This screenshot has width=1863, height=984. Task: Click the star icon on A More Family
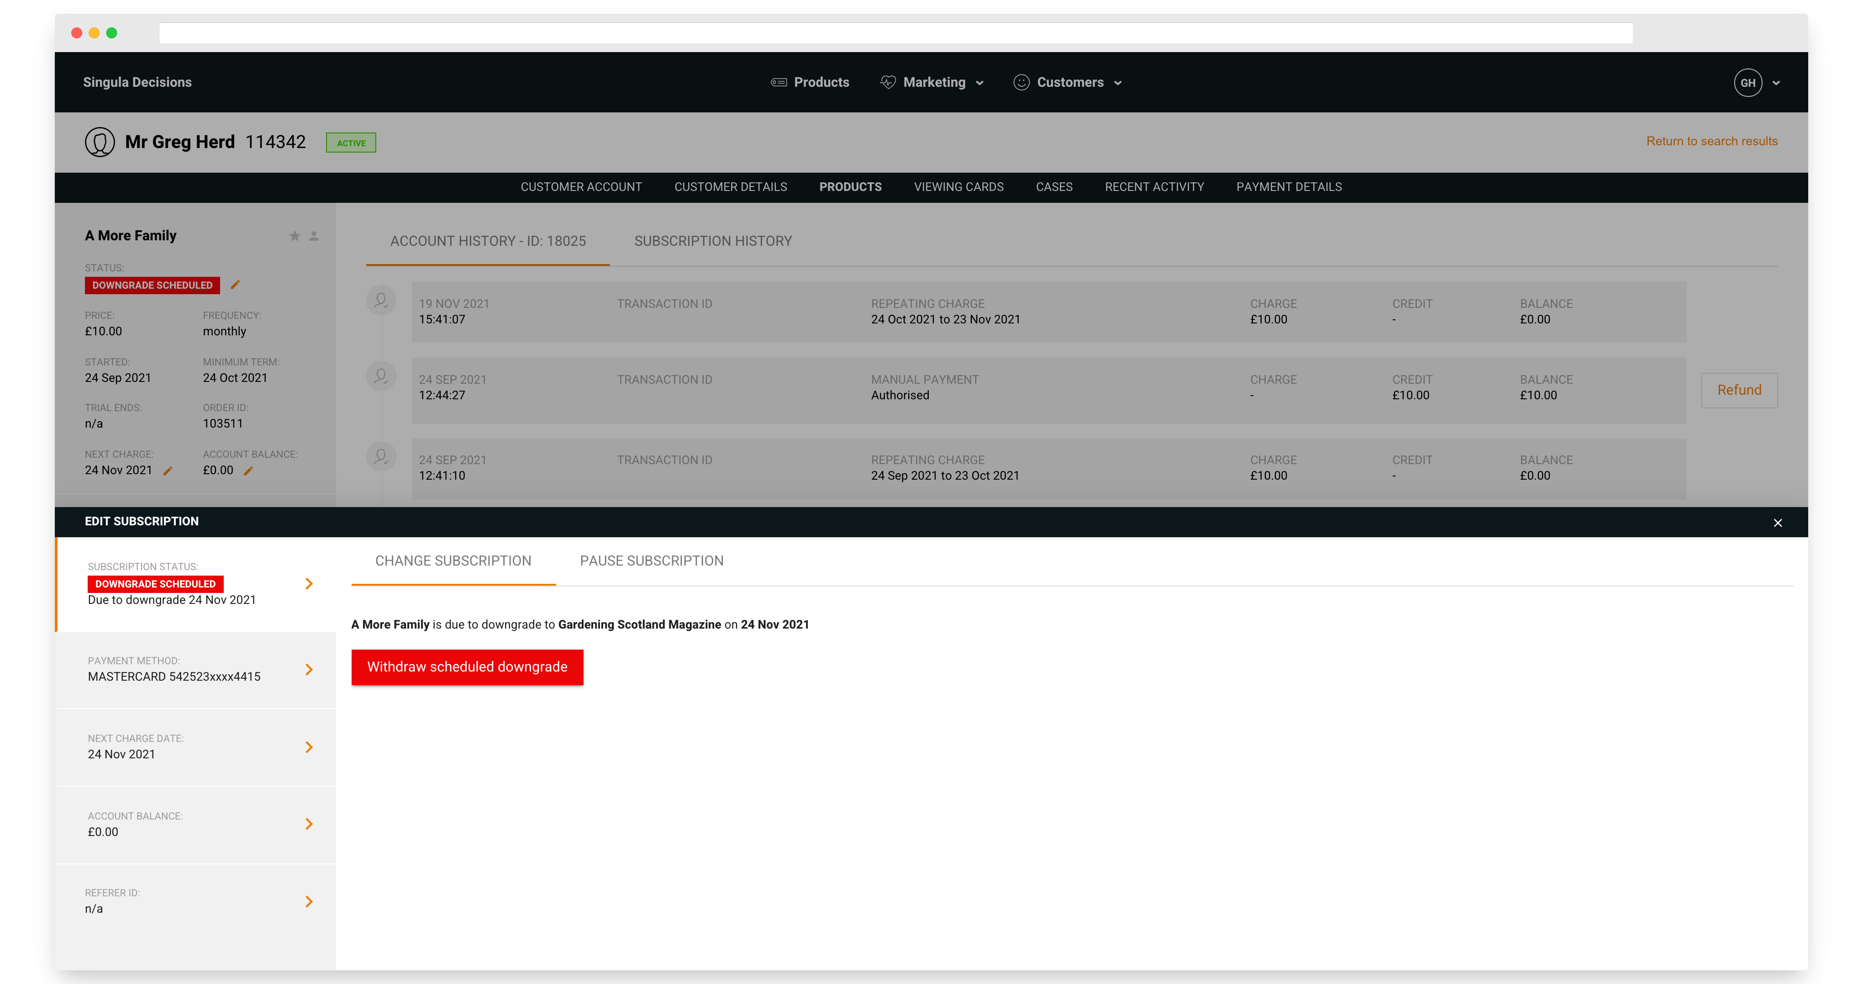point(295,236)
